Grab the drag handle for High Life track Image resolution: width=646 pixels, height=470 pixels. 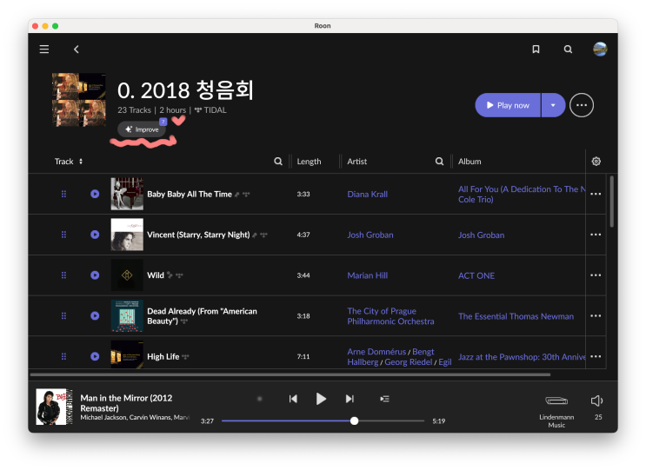63,356
